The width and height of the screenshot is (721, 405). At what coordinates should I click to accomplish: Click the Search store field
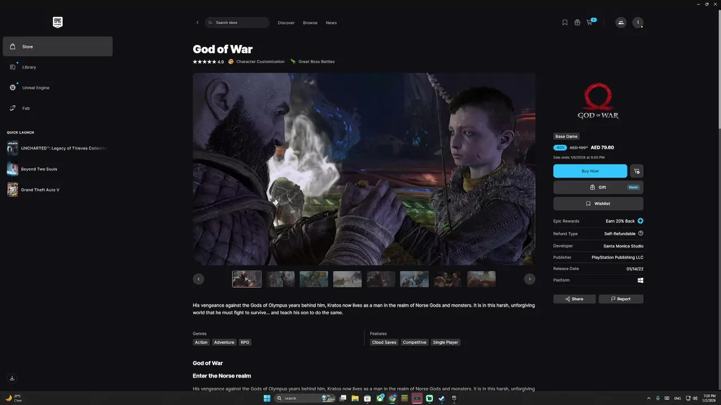[237, 22]
